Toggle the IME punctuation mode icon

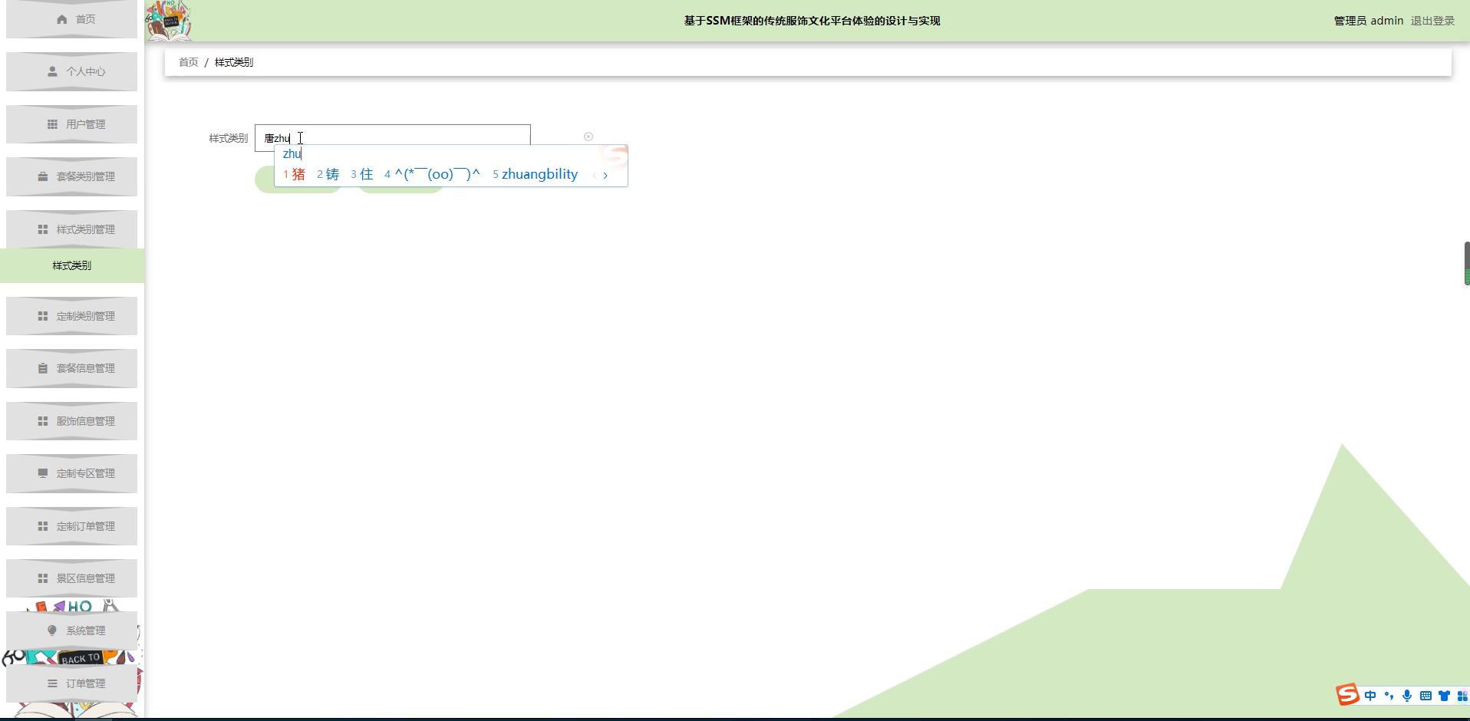1389,696
